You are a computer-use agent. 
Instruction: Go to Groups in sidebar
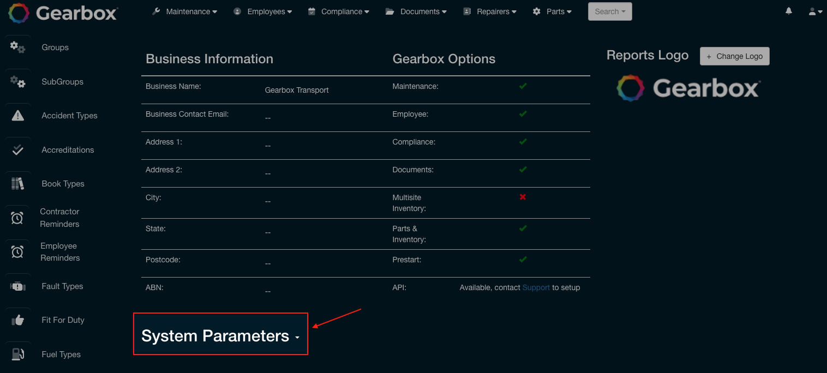[x=55, y=47]
